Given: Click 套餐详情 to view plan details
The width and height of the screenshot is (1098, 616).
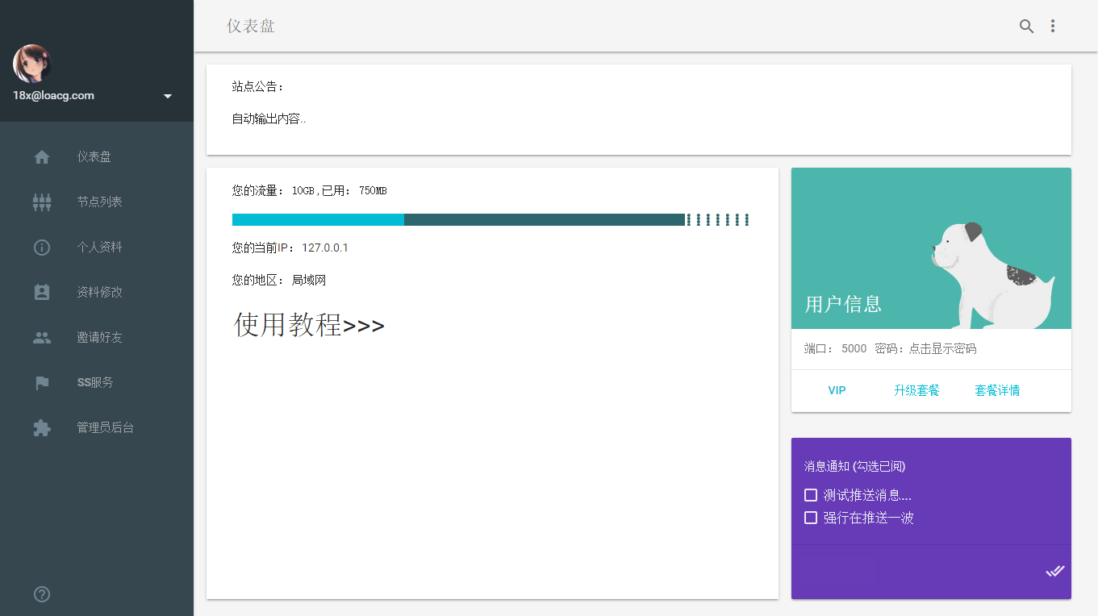Looking at the screenshot, I should (x=996, y=390).
